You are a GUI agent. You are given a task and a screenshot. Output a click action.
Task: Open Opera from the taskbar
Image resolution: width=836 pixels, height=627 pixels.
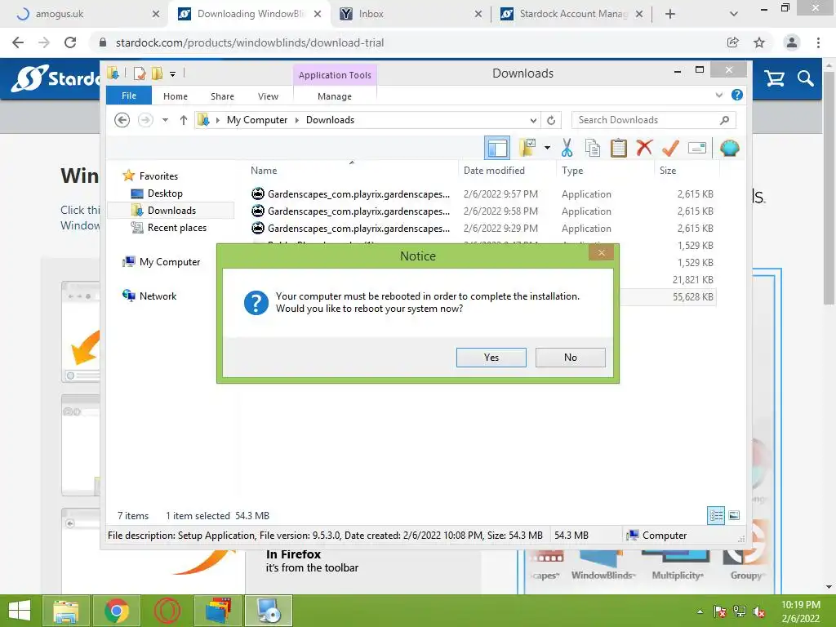click(x=167, y=611)
